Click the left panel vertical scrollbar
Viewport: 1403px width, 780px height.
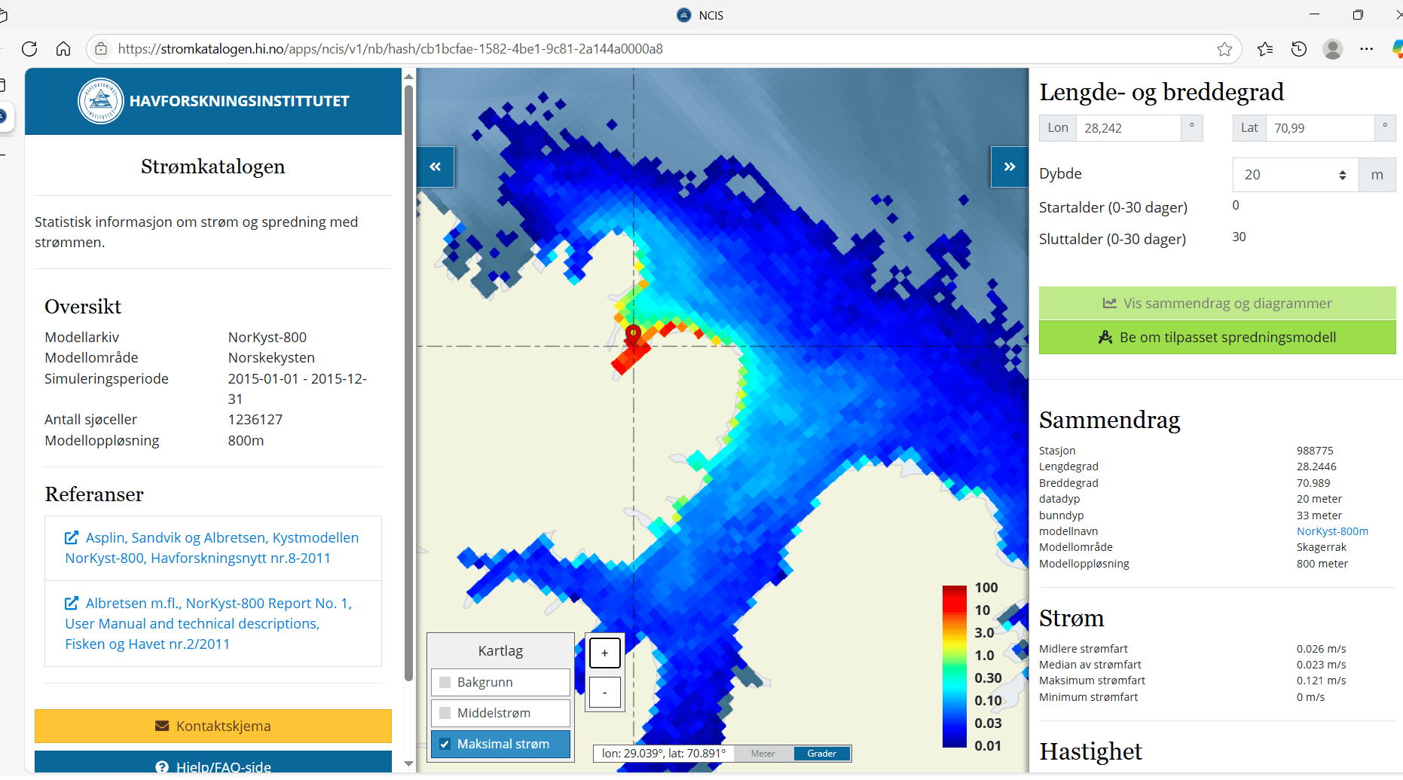click(409, 377)
